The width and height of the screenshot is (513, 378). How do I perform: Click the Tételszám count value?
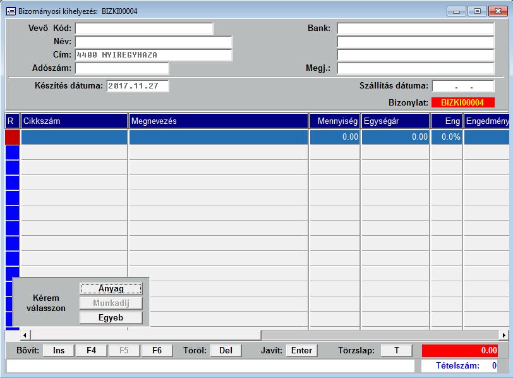click(494, 365)
